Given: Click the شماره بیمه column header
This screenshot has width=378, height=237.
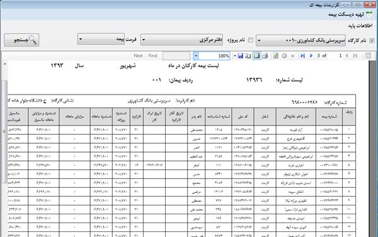Looking at the screenshot, I should (x=329, y=117).
